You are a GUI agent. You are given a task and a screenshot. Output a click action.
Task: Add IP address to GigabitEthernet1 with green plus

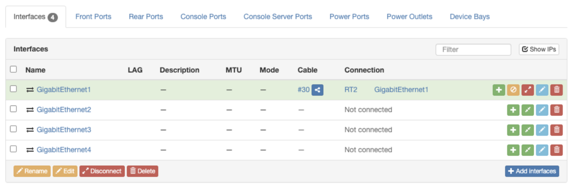pos(499,89)
